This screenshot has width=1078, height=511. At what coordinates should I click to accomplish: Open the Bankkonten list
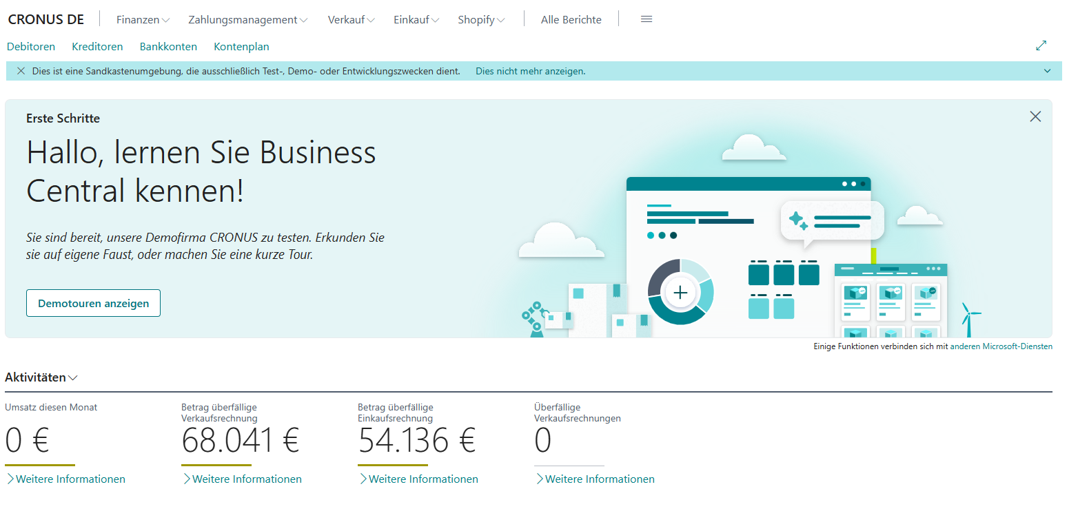pyautogui.click(x=168, y=47)
